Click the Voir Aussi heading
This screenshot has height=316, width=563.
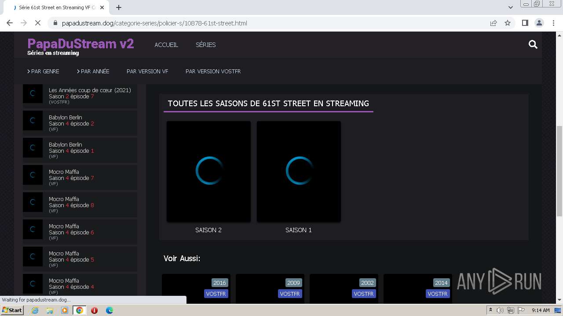(182, 259)
